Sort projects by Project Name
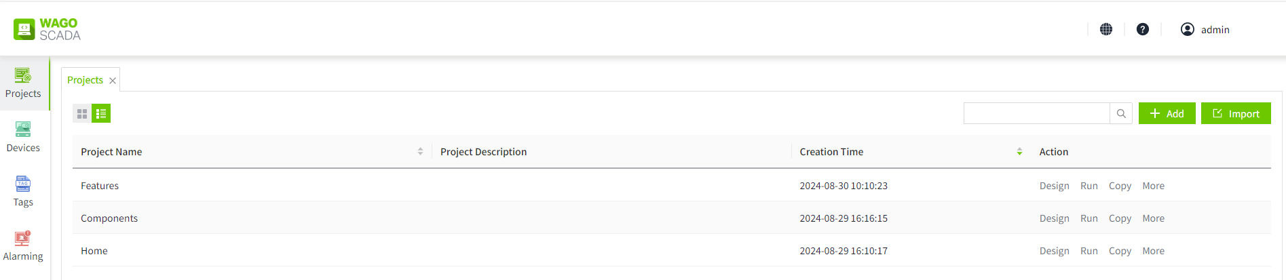Viewport: 1286px width, 280px height. click(420, 152)
